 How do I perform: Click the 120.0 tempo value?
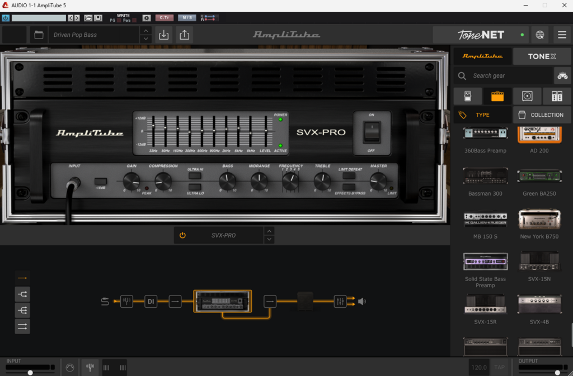(479, 367)
